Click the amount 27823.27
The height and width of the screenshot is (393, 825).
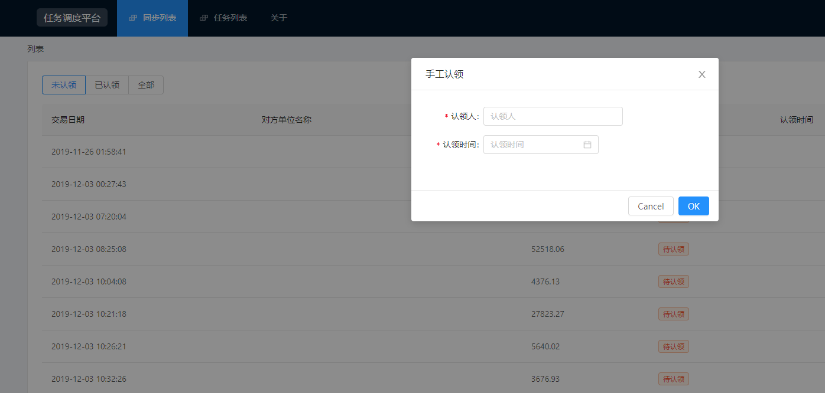(548, 314)
